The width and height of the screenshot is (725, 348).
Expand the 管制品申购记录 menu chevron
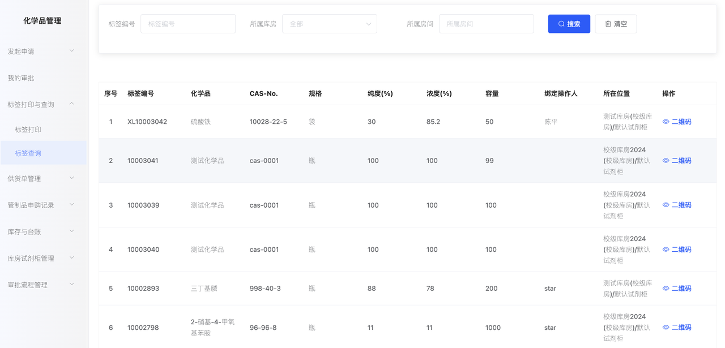pyautogui.click(x=72, y=205)
